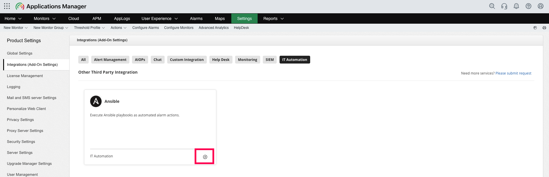Click the IT Automation label on Ansible card
Image resolution: width=549 pixels, height=177 pixels.
click(x=102, y=156)
